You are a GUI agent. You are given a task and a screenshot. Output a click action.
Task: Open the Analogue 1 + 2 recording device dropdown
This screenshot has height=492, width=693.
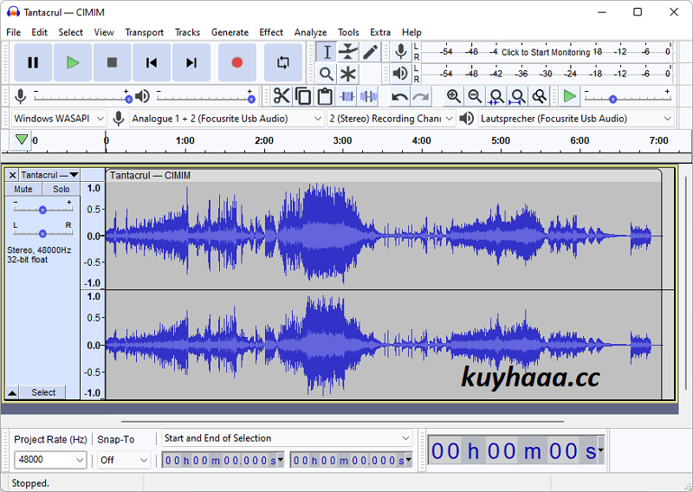[x=227, y=119]
